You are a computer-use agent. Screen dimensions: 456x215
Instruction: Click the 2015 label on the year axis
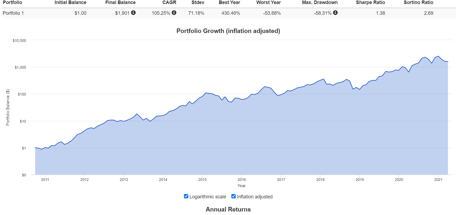[202, 180]
